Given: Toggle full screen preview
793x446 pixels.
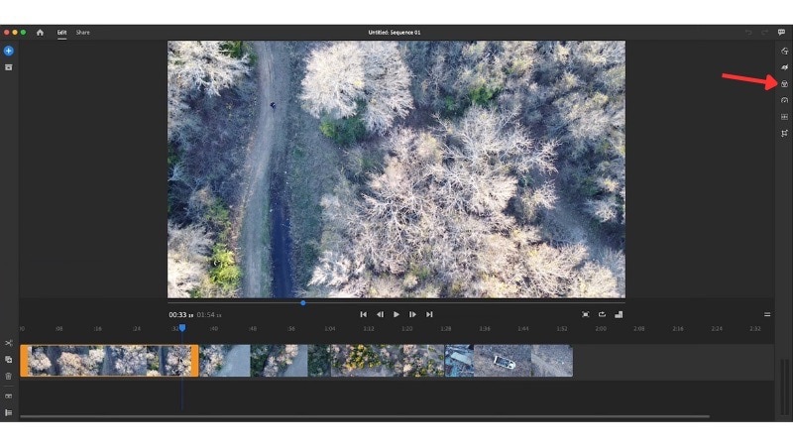Looking at the screenshot, I should coord(585,314).
